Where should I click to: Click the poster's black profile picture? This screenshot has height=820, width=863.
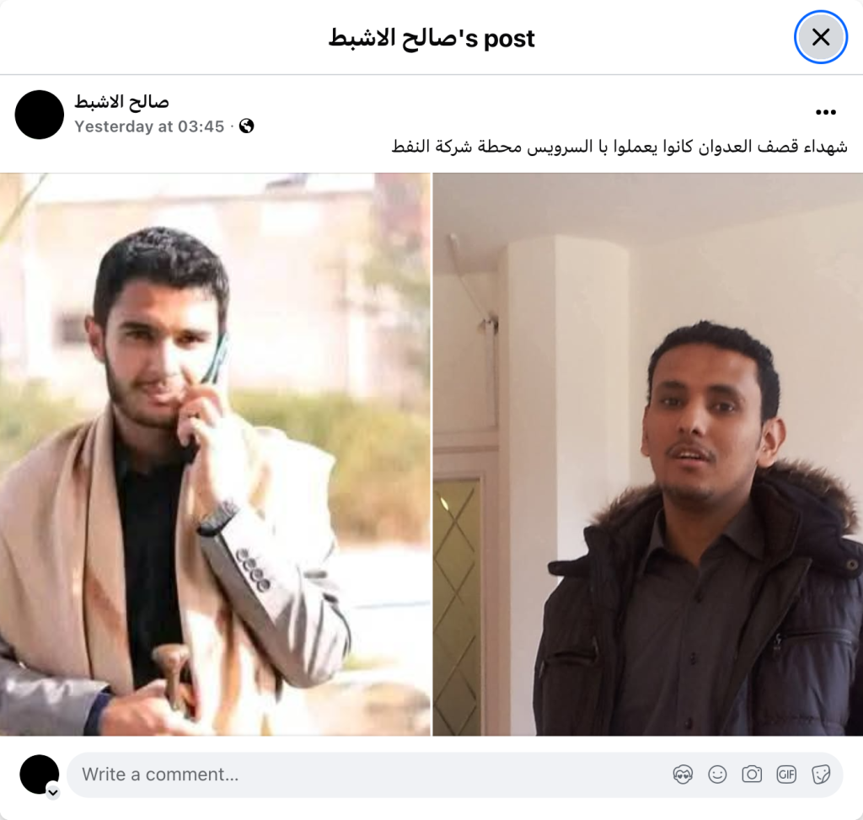(39, 115)
